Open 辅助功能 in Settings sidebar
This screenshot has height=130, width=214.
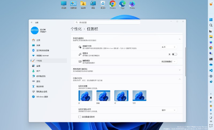49,86
